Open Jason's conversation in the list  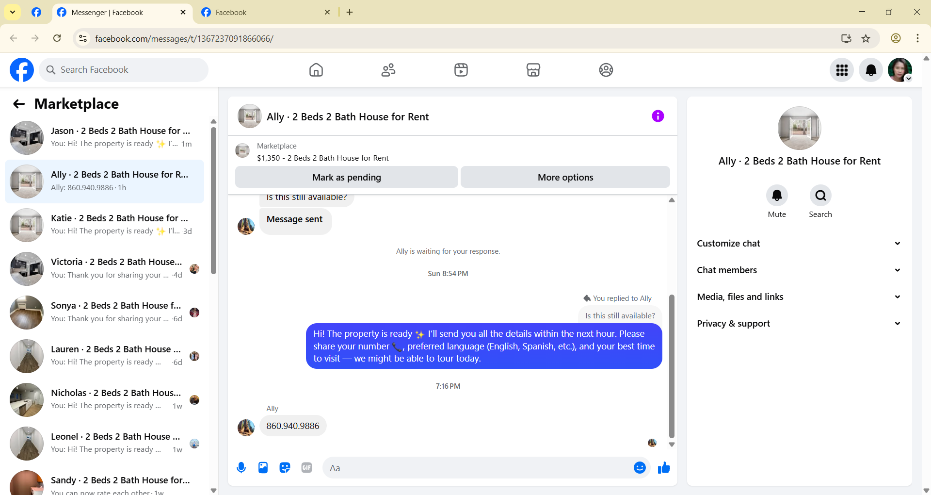tap(104, 137)
